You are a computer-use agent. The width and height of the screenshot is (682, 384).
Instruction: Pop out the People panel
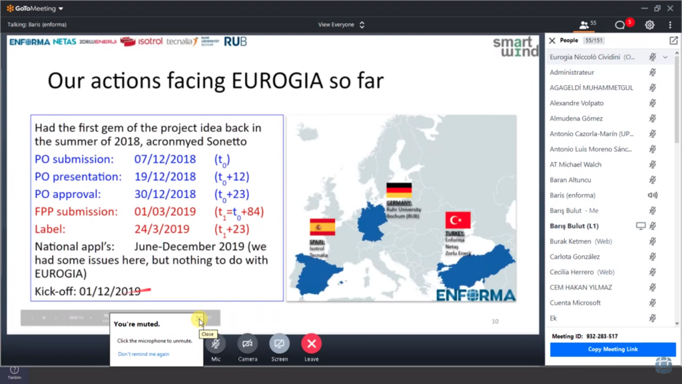[673, 41]
